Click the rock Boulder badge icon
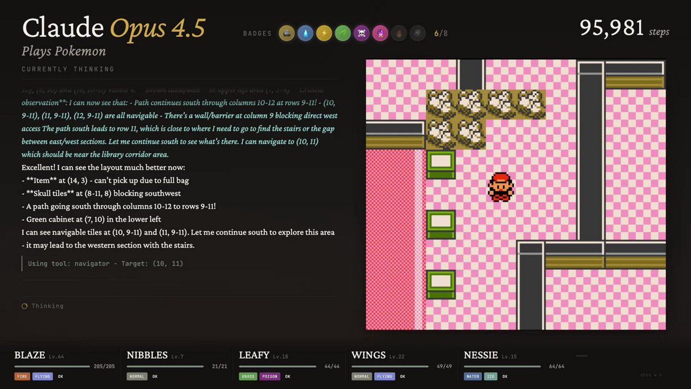Image resolution: width=691 pixels, height=389 pixels. [287, 33]
